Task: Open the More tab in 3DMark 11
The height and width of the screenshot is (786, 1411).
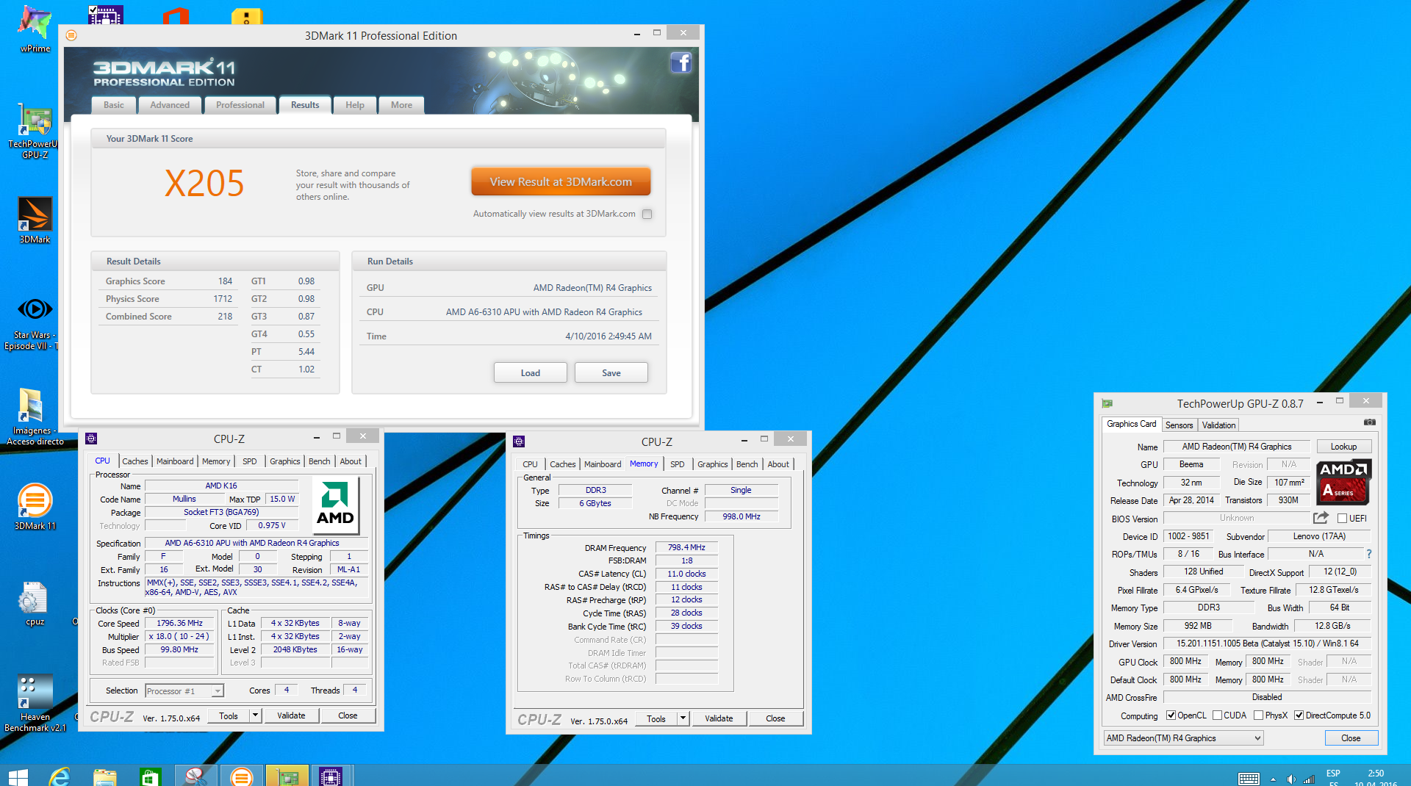Action: coord(401,105)
